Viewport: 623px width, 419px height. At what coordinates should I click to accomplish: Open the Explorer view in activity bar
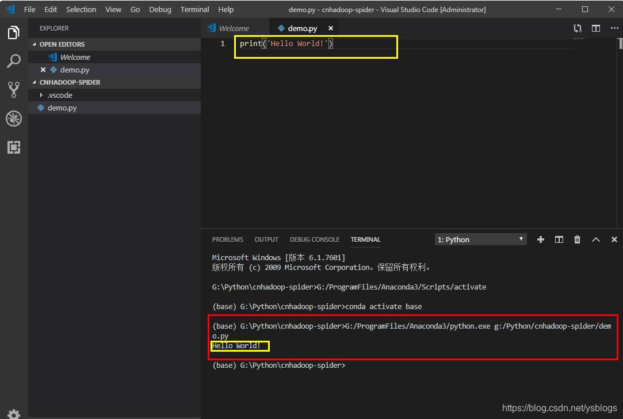(x=13, y=33)
